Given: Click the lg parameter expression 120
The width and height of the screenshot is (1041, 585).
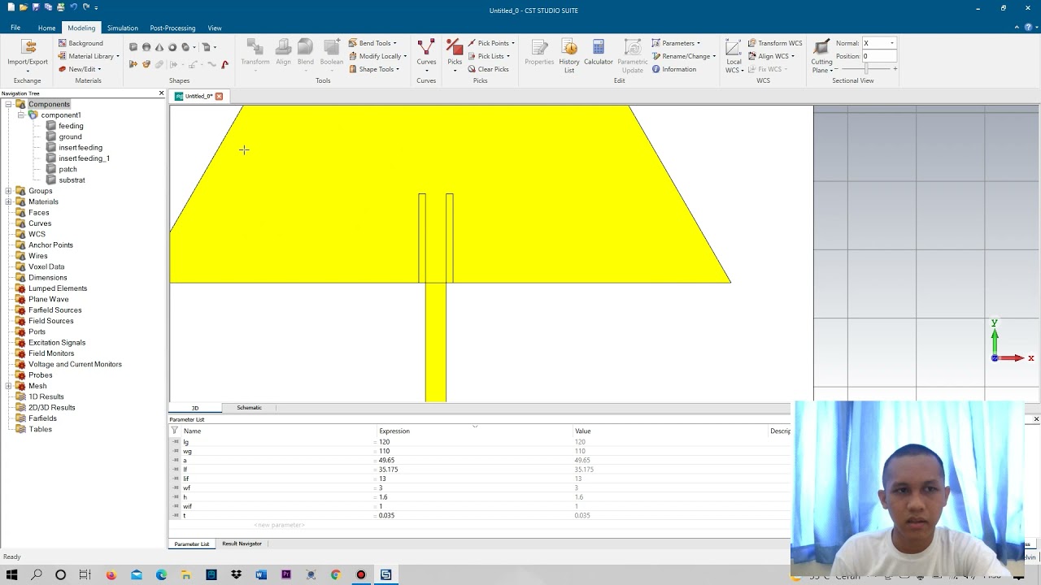Looking at the screenshot, I should (384, 442).
